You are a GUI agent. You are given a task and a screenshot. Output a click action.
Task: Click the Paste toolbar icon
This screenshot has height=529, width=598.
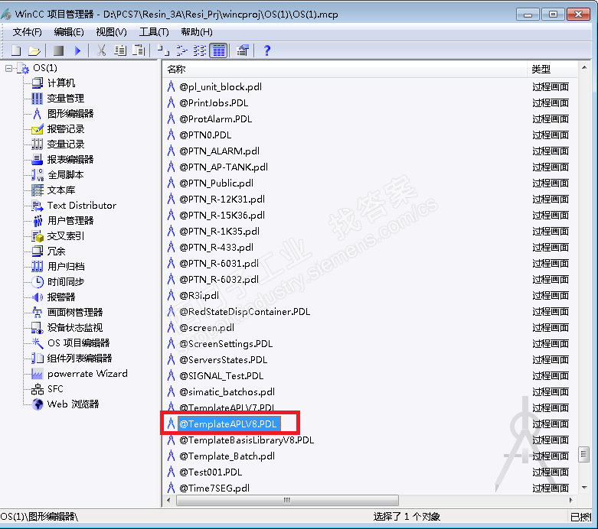[139, 50]
